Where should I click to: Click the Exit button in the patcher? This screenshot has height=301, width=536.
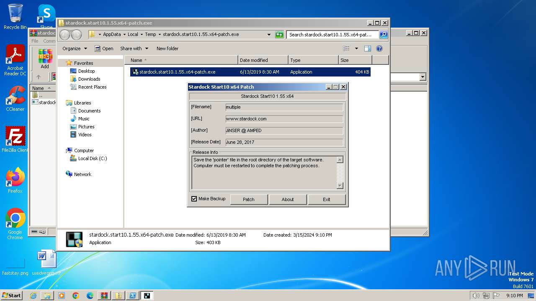[x=327, y=199]
